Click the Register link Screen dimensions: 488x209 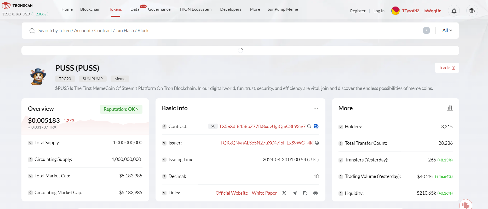358,11
